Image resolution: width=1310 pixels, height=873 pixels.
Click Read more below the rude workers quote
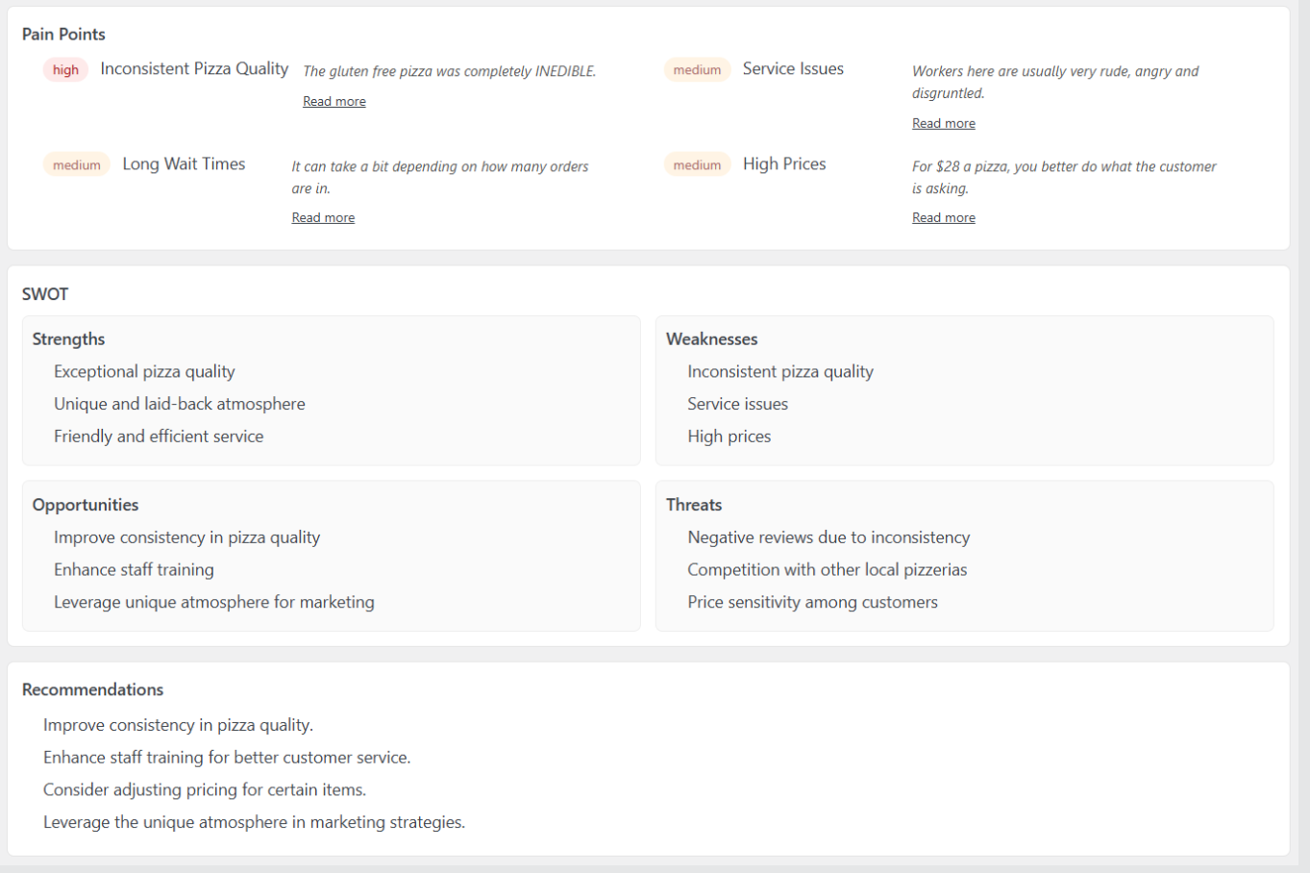point(943,123)
